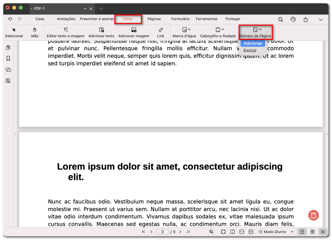Screen dimensions: 332x240
Task: Switch to two-page view mode
Action: click(313, 232)
